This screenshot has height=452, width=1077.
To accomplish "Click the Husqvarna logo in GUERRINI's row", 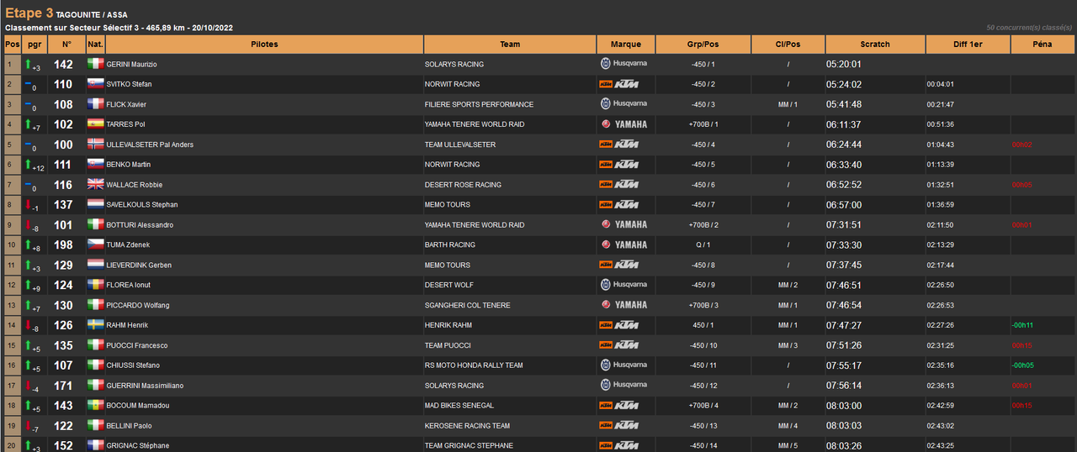I will (623, 386).
